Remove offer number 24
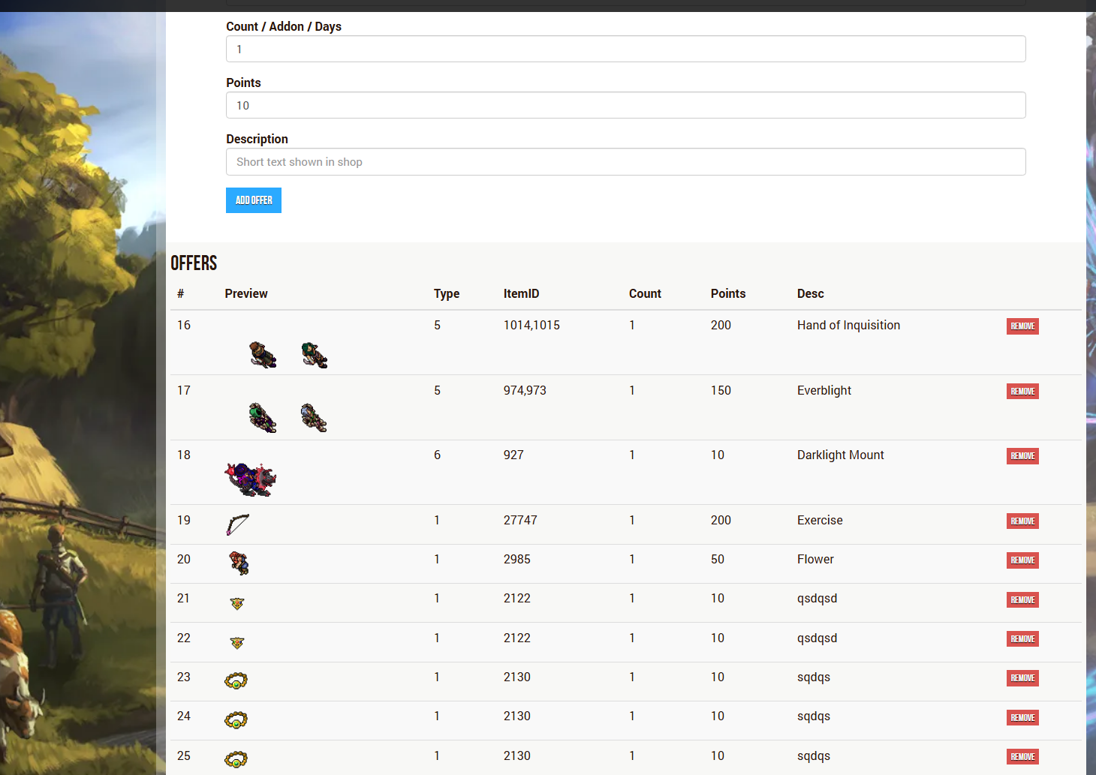The height and width of the screenshot is (775, 1096). point(1022,718)
